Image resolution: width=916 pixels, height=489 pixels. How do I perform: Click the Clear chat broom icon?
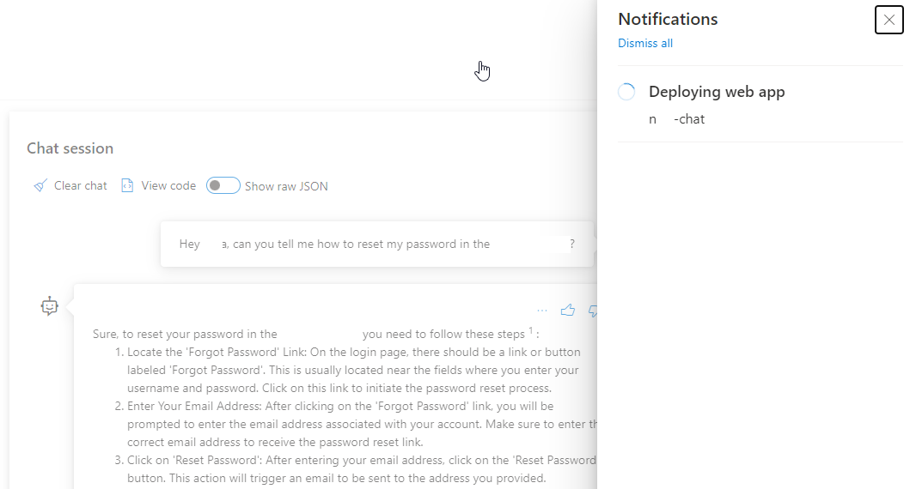pyautogui.click(x=40, y=185)
